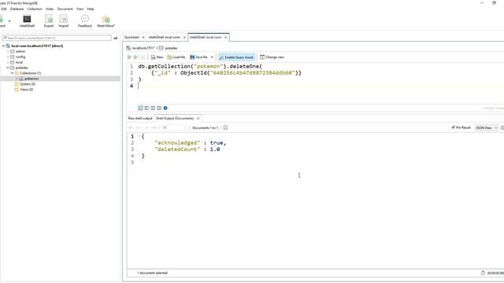Click the "deletedCount" value 1.0 in the output
Viewport: 504px width, 283px height.
tap(215, 149)
